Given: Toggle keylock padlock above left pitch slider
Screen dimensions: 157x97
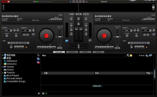Looking at the screenshot, I should [62, 26].
